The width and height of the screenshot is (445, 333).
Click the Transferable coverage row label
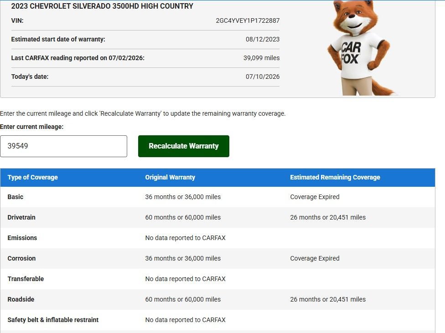point(26,279)
